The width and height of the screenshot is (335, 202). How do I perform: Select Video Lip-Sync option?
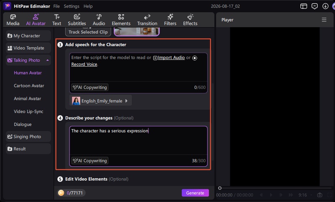coord(28,111)
